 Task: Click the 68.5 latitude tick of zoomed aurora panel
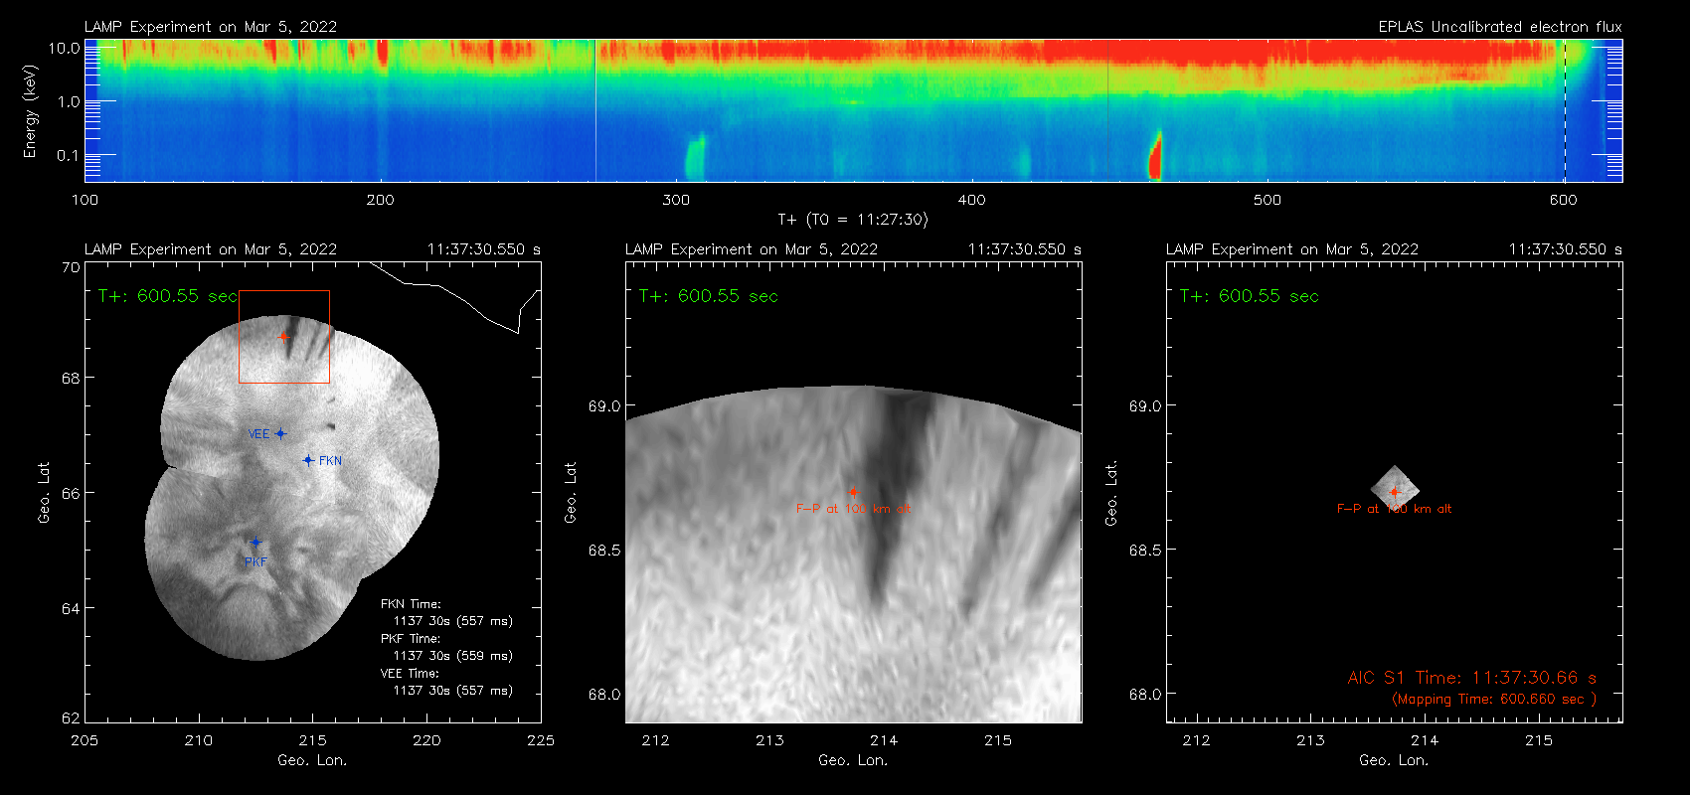tap(604, 550)
